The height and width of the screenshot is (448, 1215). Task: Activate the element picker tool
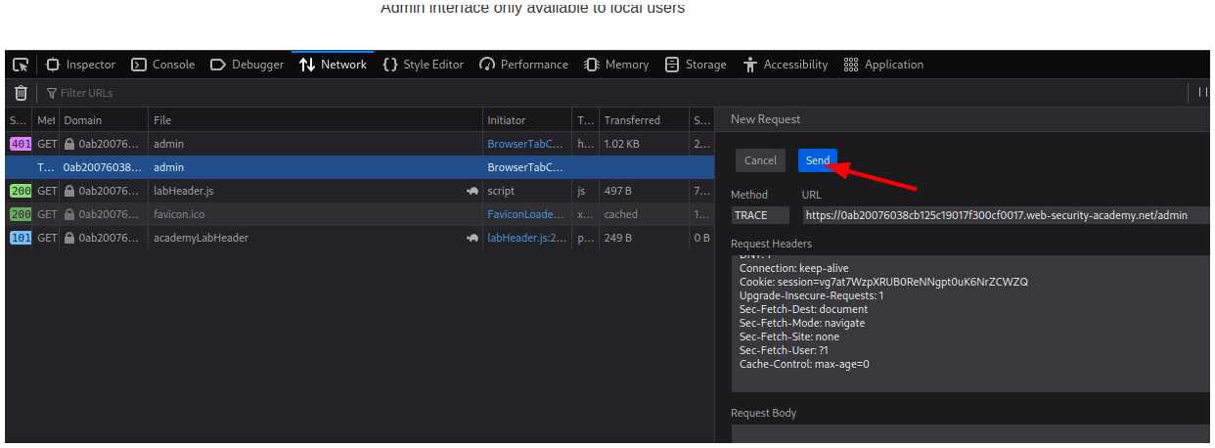[x=21, y=65]
